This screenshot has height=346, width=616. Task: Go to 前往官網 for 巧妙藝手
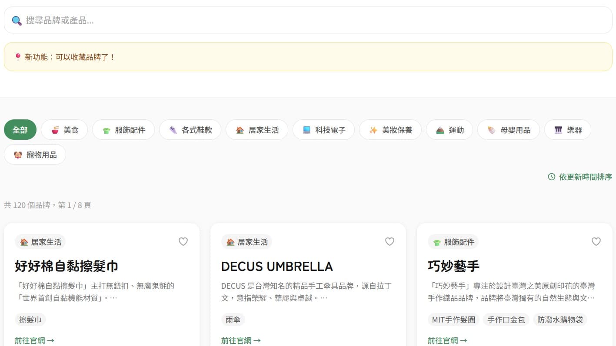point(447,340)
